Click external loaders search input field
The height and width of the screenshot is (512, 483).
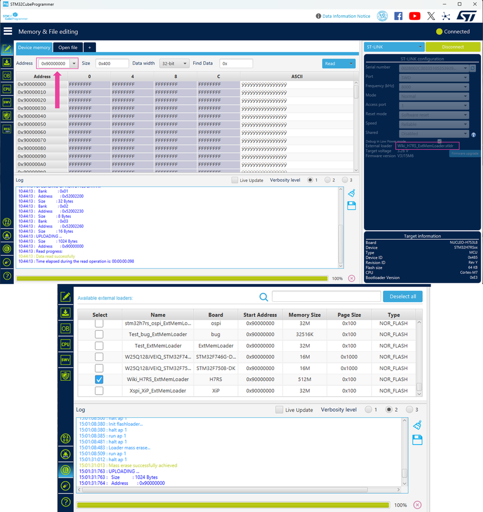pos(326,297)
